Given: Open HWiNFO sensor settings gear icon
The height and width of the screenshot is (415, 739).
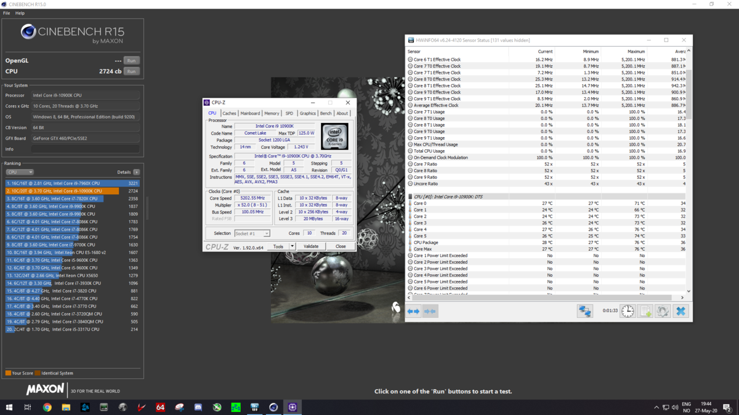Looking at the screenshot, I should coord(663,311).
